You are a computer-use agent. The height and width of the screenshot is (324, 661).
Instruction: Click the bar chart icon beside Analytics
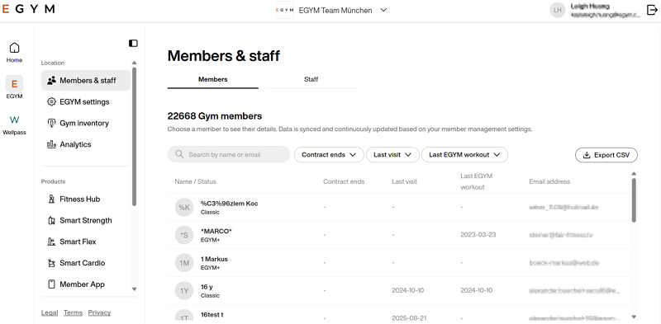click(51, 144)
